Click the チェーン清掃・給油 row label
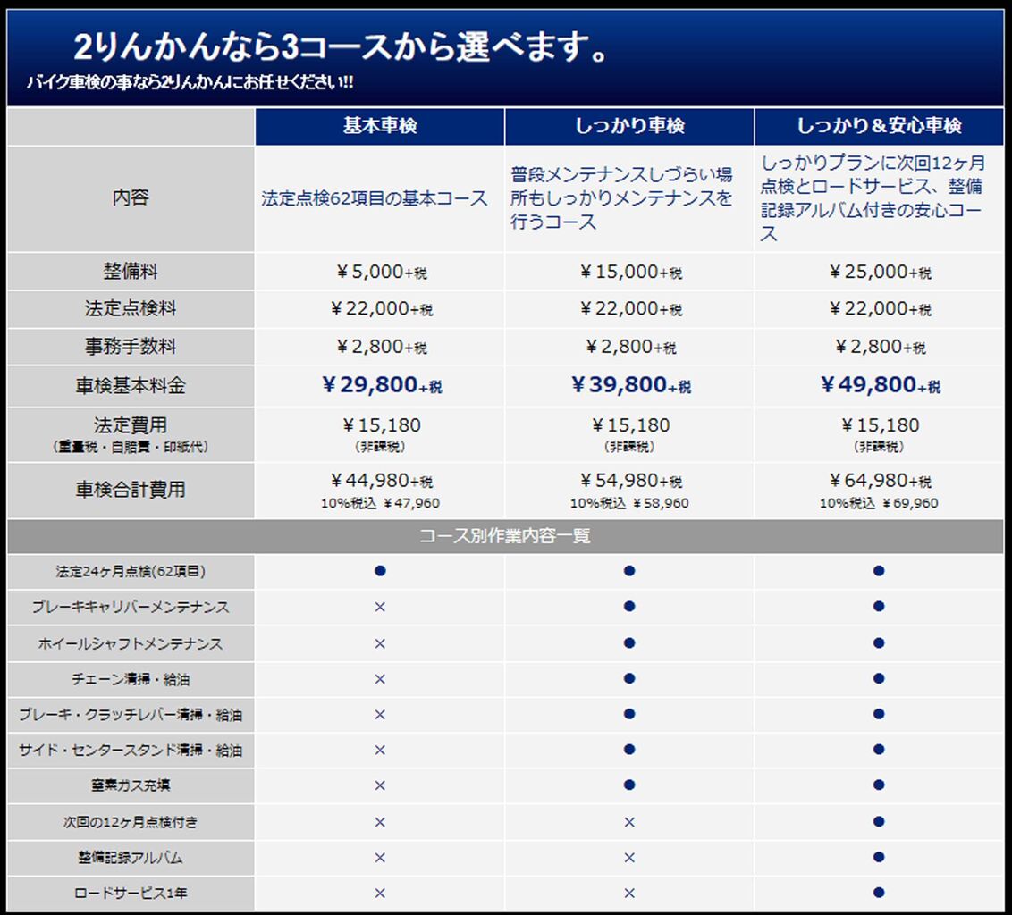Screen dimensions: 1012x915 pos(131,679)
